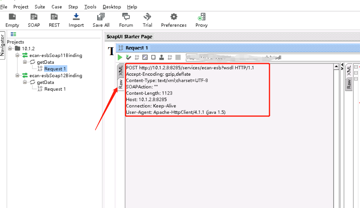Switch response panel to the XML tab

(x=349, y=71)
